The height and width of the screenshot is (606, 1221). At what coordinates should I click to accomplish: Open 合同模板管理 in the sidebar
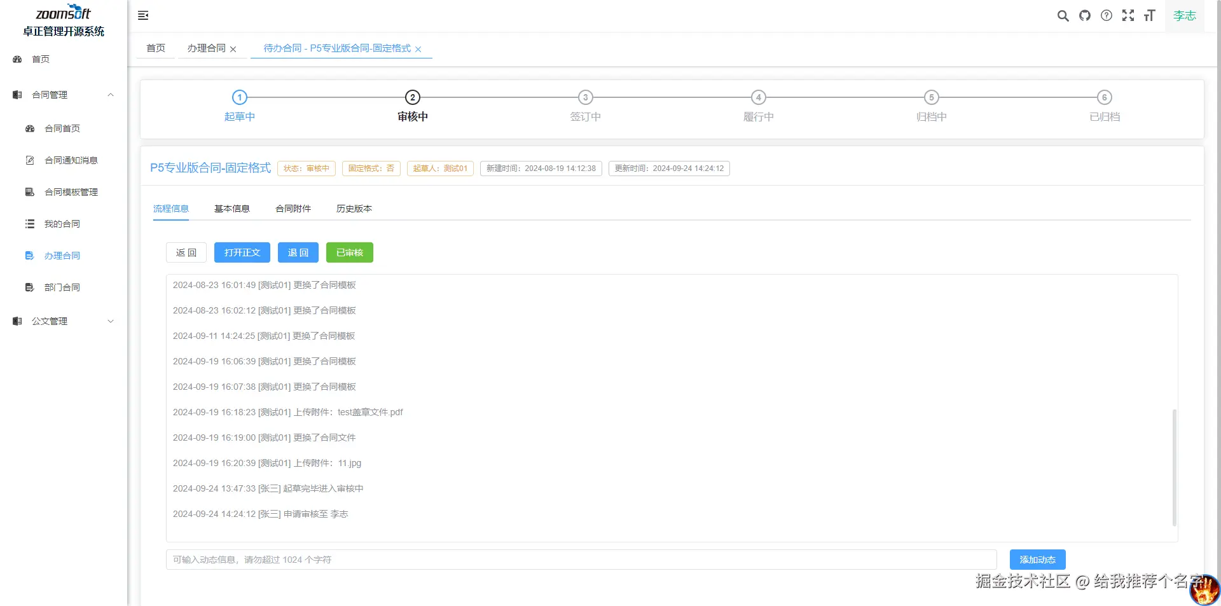tap(71, 192)
